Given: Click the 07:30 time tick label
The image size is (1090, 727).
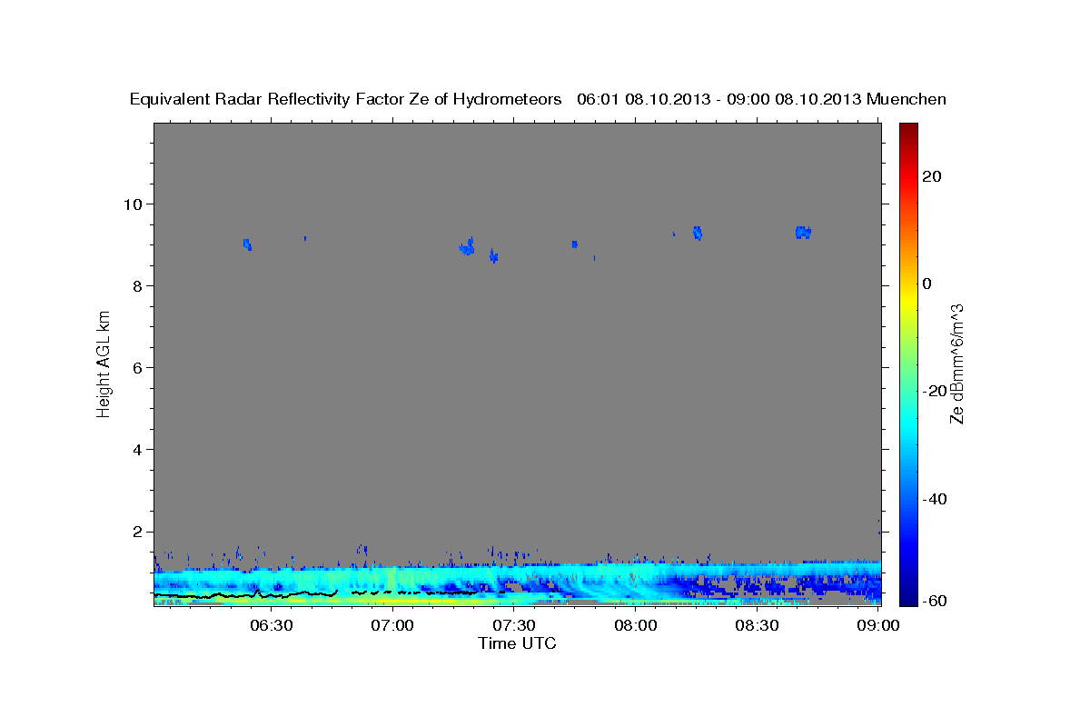Looking at the screenshot, I should pos(516,625).
